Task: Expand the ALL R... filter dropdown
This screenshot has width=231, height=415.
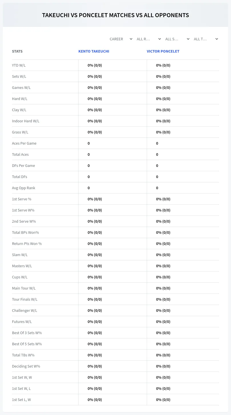Action: tap(149, 39)
